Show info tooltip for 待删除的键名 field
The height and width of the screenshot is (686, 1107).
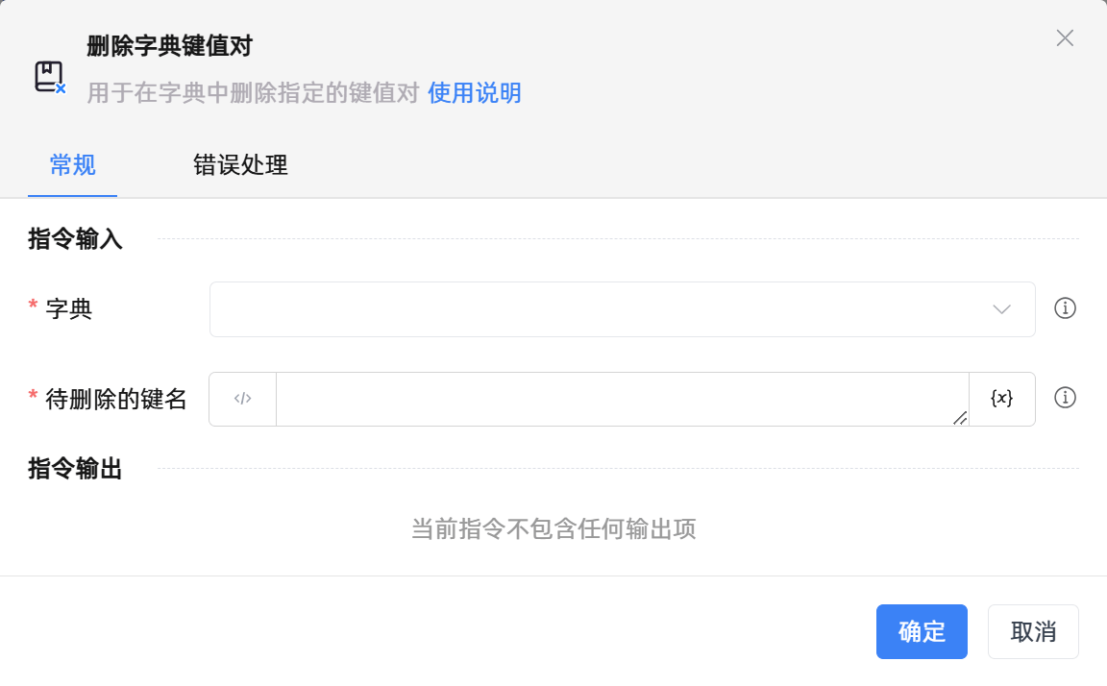coord(1065,398)
